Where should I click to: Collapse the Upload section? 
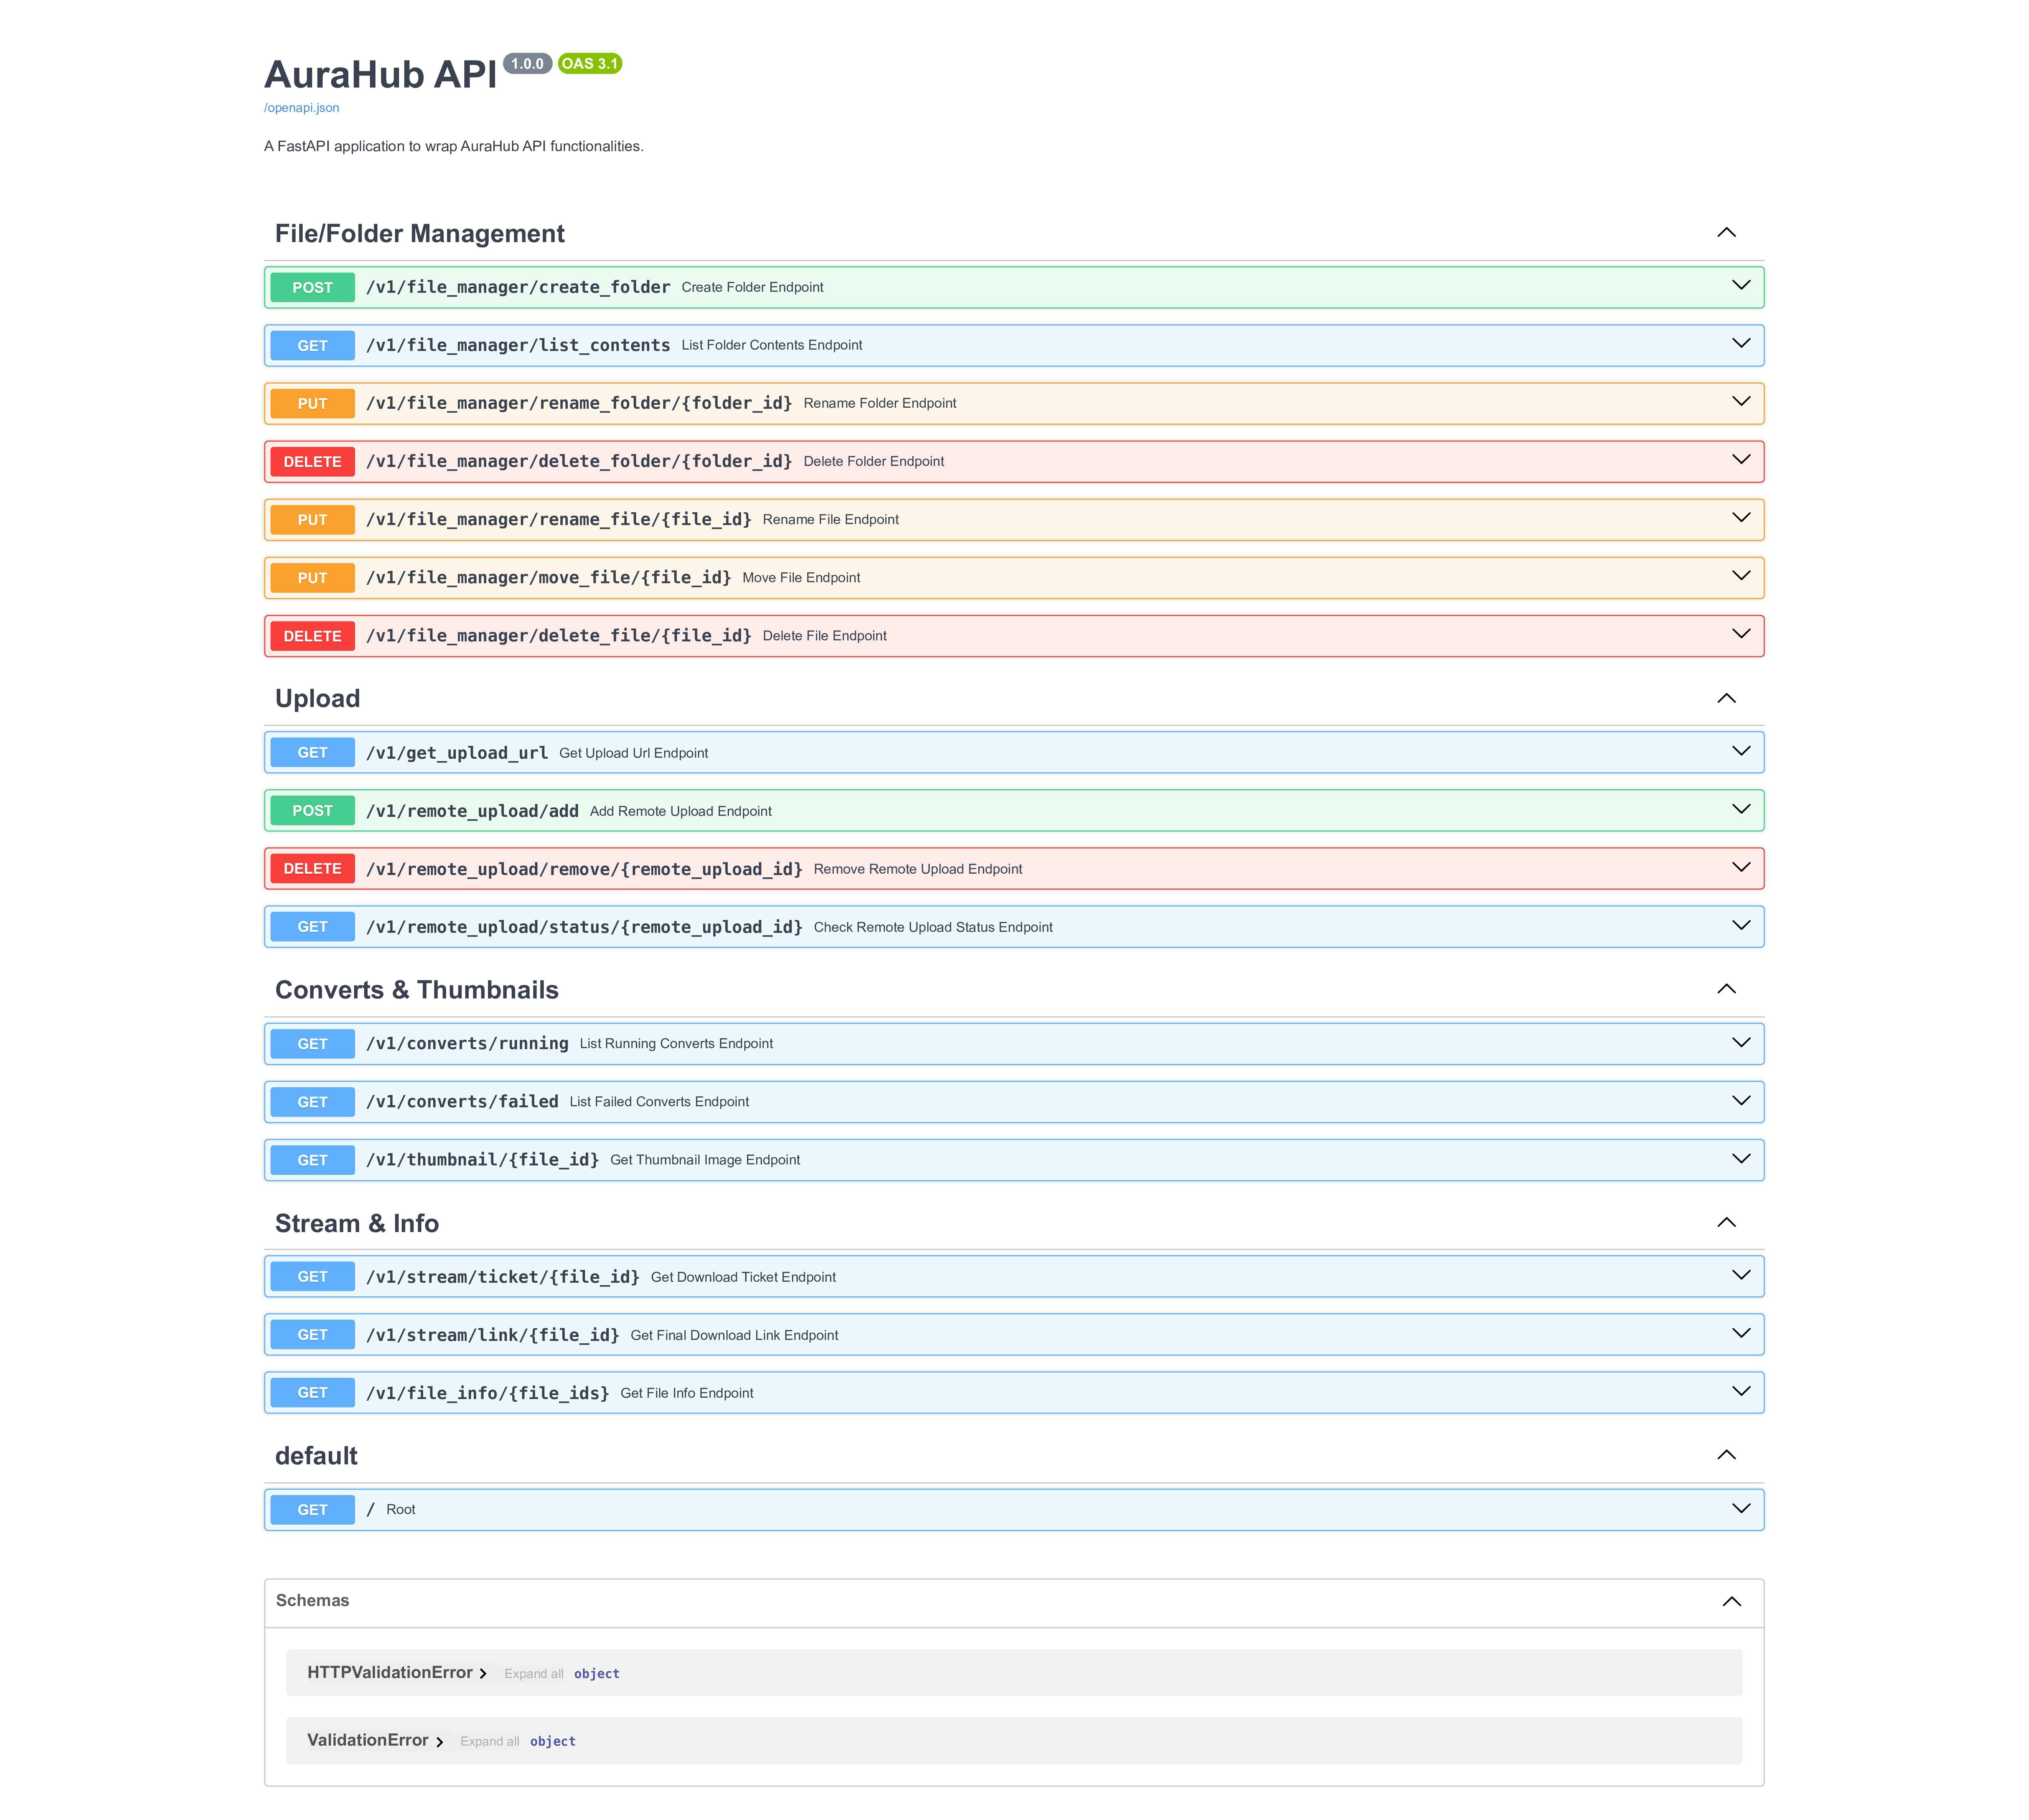click(1726, 698)
